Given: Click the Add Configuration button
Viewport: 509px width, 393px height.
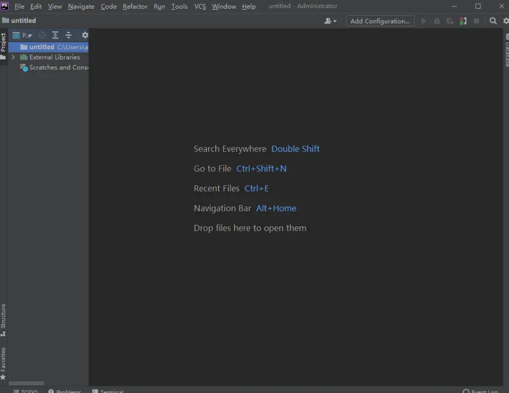Looking at the screenshot, I should coord(380,21).
